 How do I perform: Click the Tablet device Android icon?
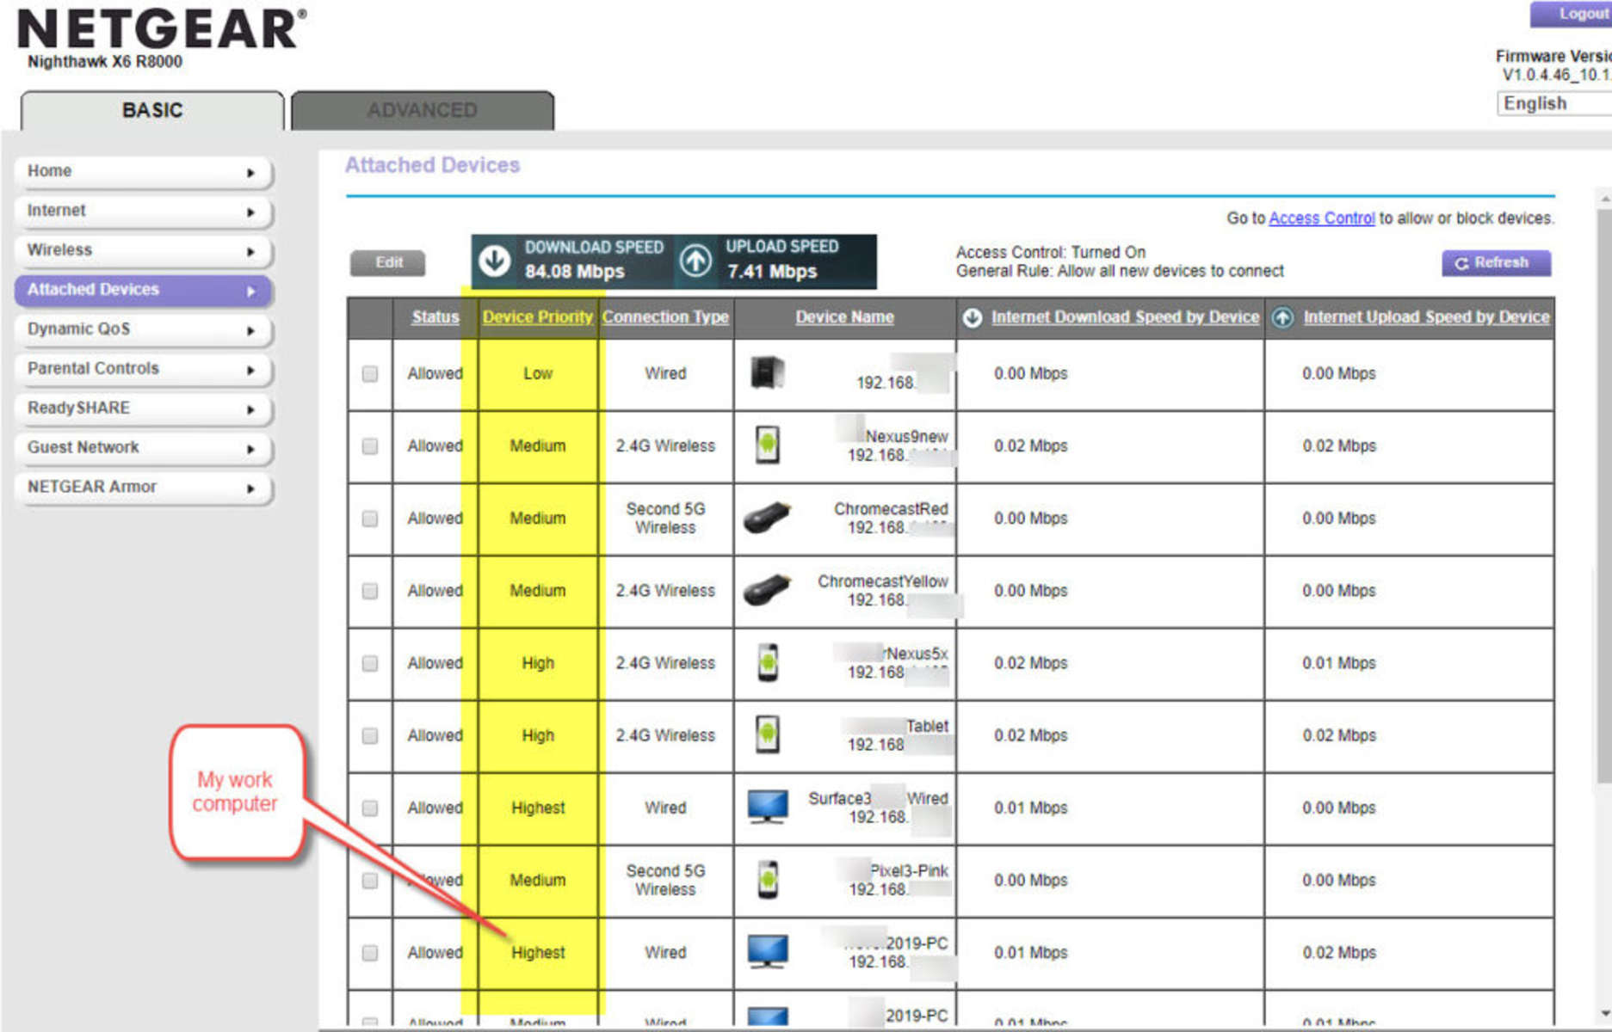(767, 734)
